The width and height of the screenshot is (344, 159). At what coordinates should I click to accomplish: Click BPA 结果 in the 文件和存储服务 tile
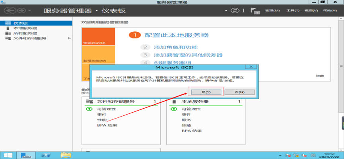coord(107,126)
